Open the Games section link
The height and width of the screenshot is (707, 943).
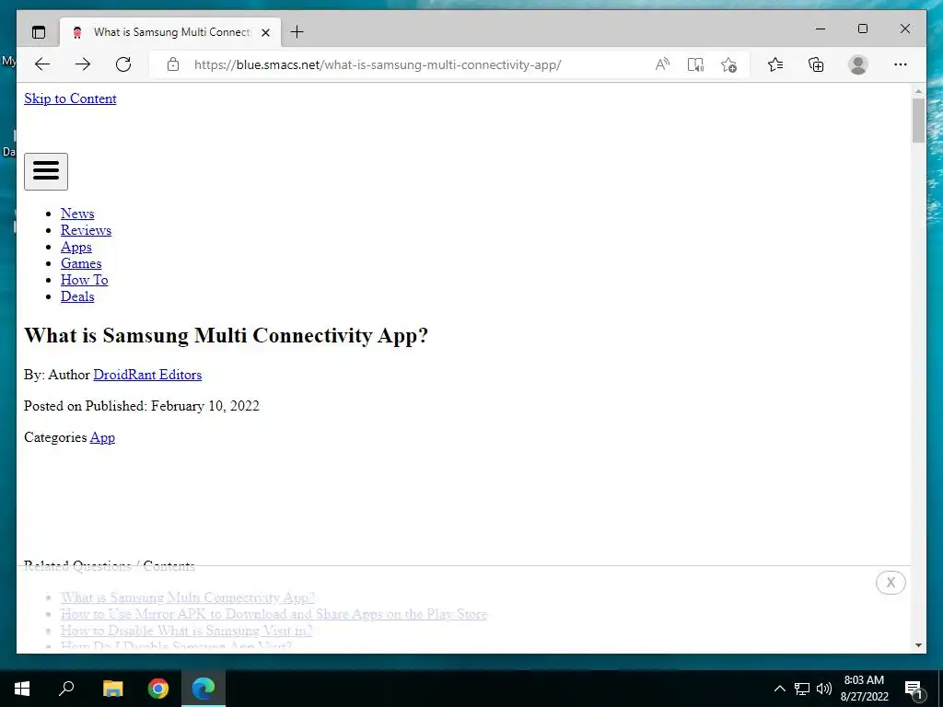81,263
